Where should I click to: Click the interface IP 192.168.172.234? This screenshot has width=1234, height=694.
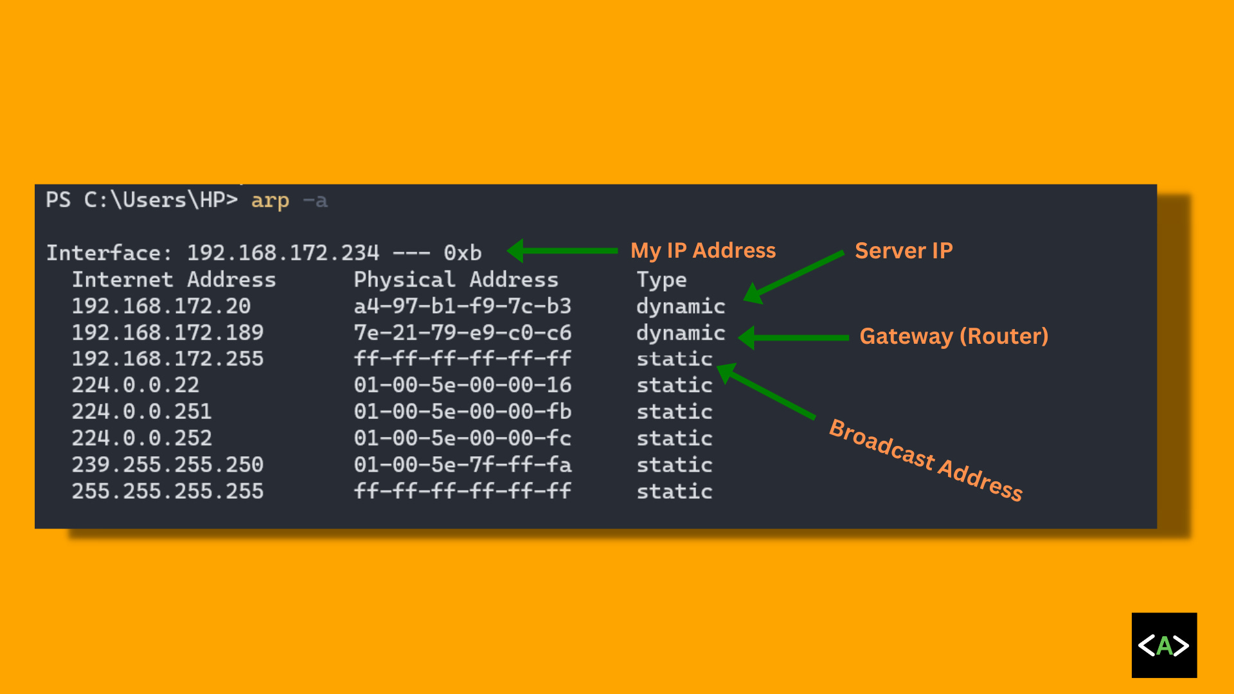pyautogui.click(x=283, y=253)
